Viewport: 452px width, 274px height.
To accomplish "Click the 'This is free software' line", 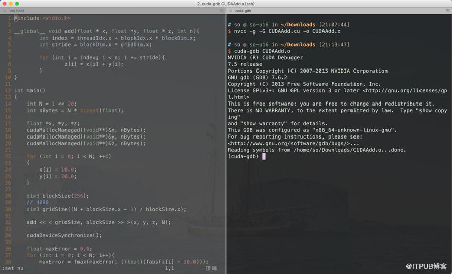I will pyautogui.click(x=331, y=104).
